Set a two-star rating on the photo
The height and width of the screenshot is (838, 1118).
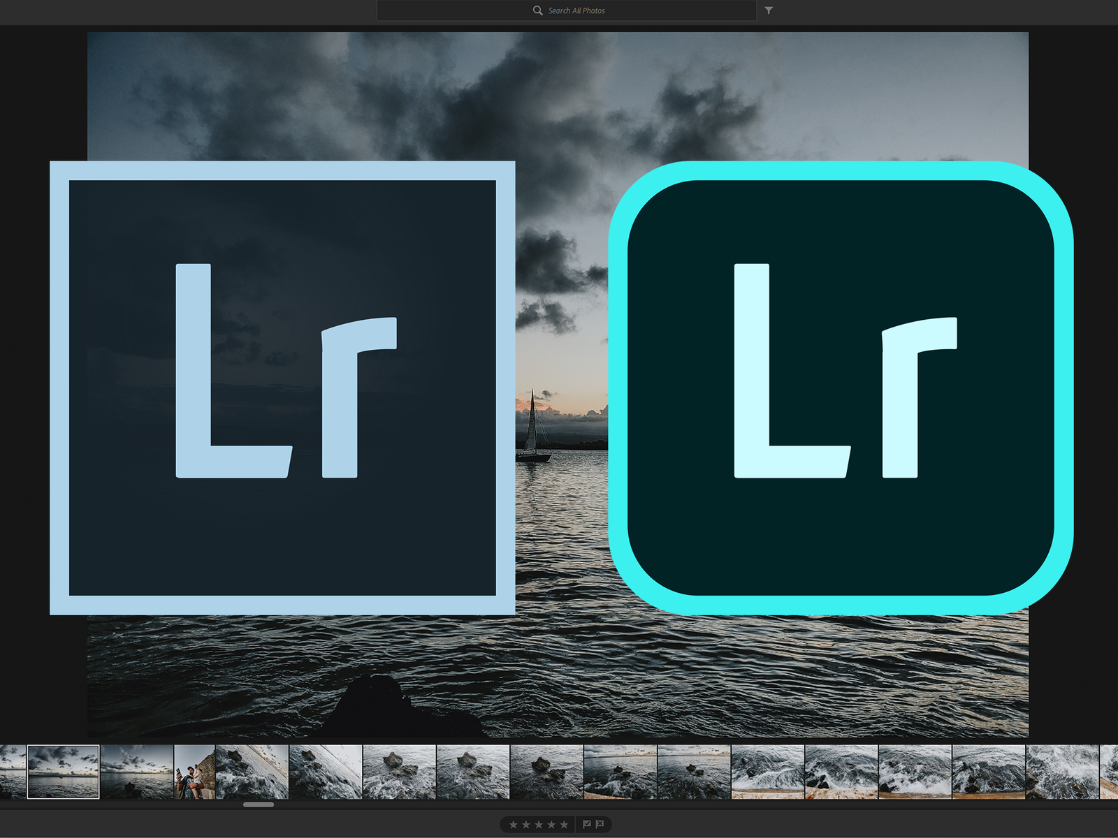(526, 825)
